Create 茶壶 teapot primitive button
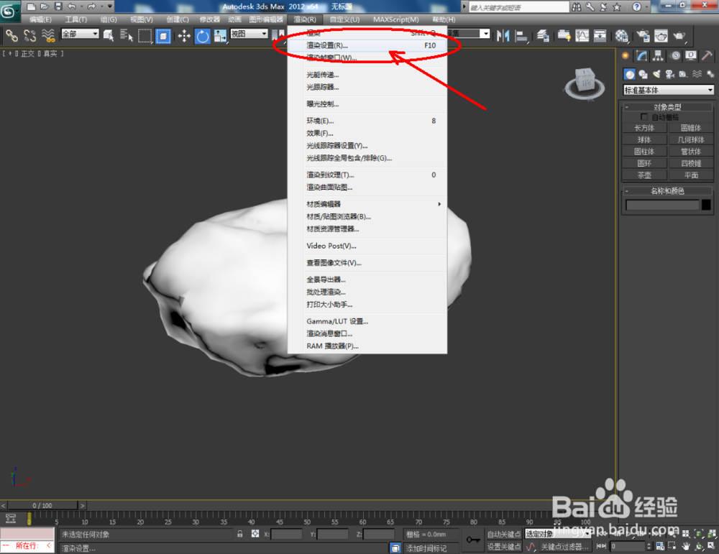Viewport: 719px width, 554px height. tap(645, 175)
